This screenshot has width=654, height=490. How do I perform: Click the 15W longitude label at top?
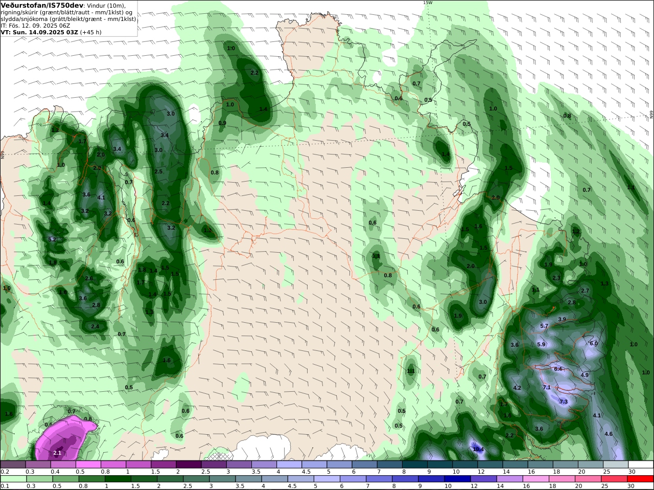click(428, 3)
